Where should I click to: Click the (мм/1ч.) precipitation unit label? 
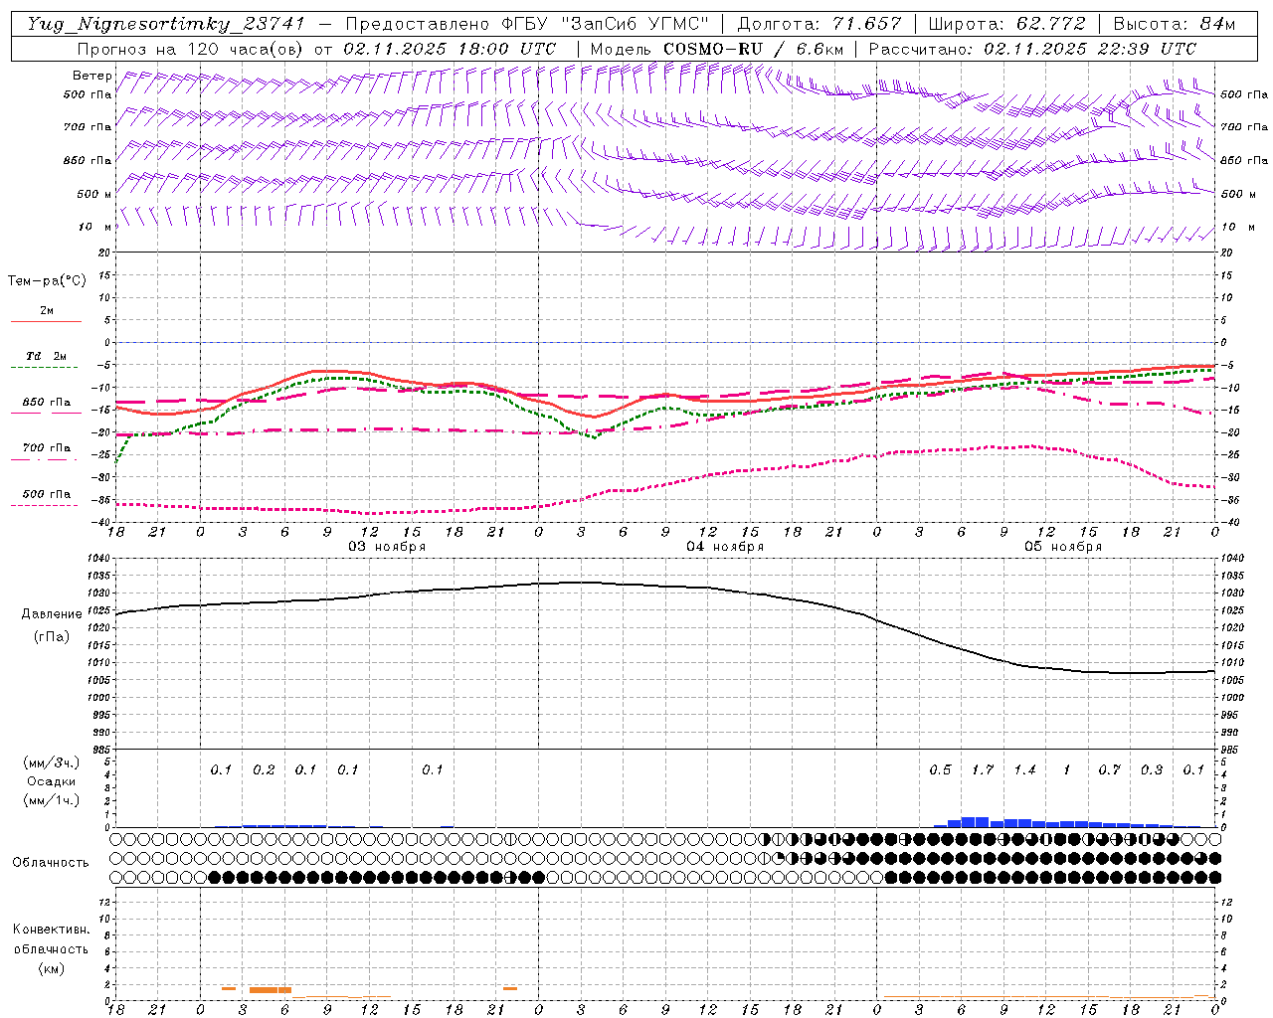pos(51,800)
